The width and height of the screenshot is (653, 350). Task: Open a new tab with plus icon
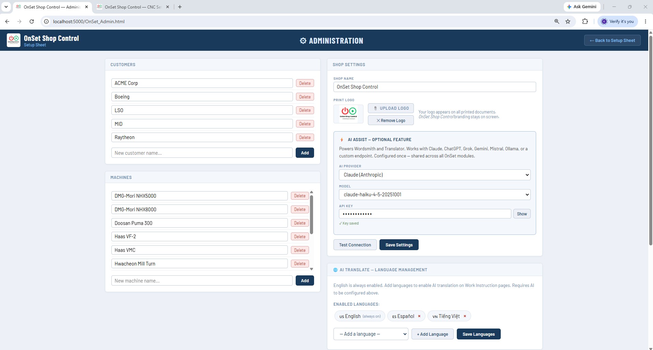click(180, 7)
